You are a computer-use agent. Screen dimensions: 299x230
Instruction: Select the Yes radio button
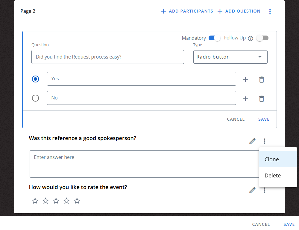tap(36, 79)
